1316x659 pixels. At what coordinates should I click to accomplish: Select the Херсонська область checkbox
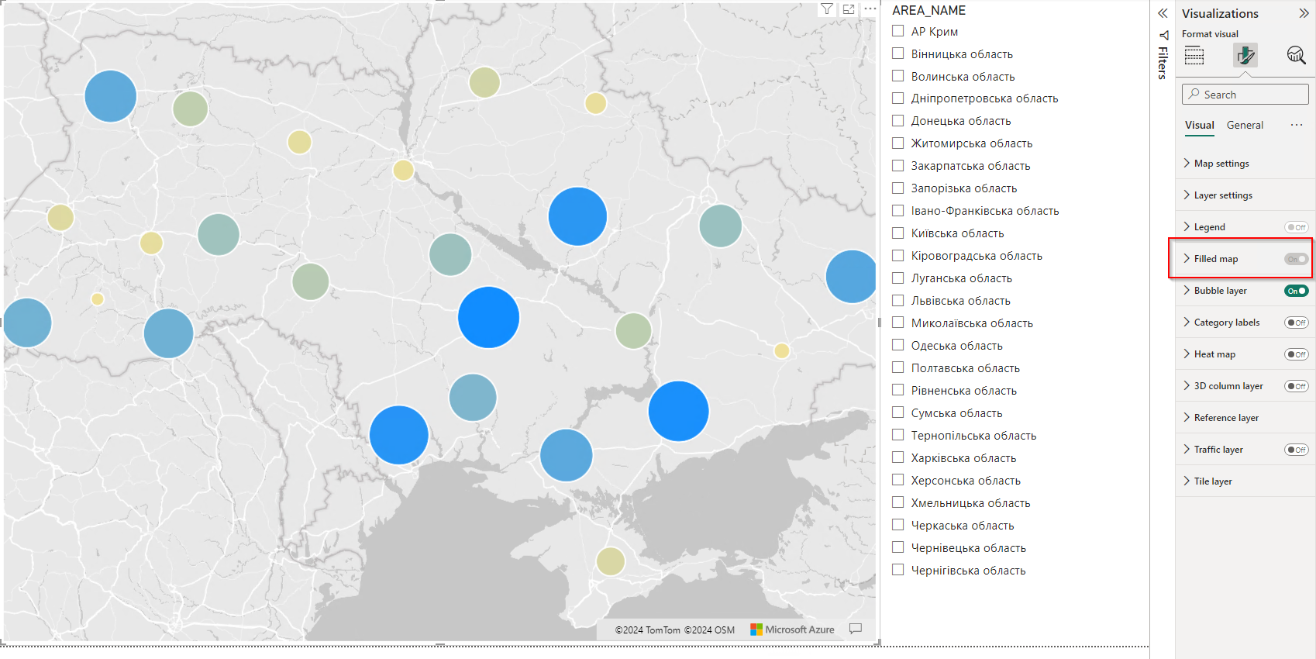(x=897, y=480)
